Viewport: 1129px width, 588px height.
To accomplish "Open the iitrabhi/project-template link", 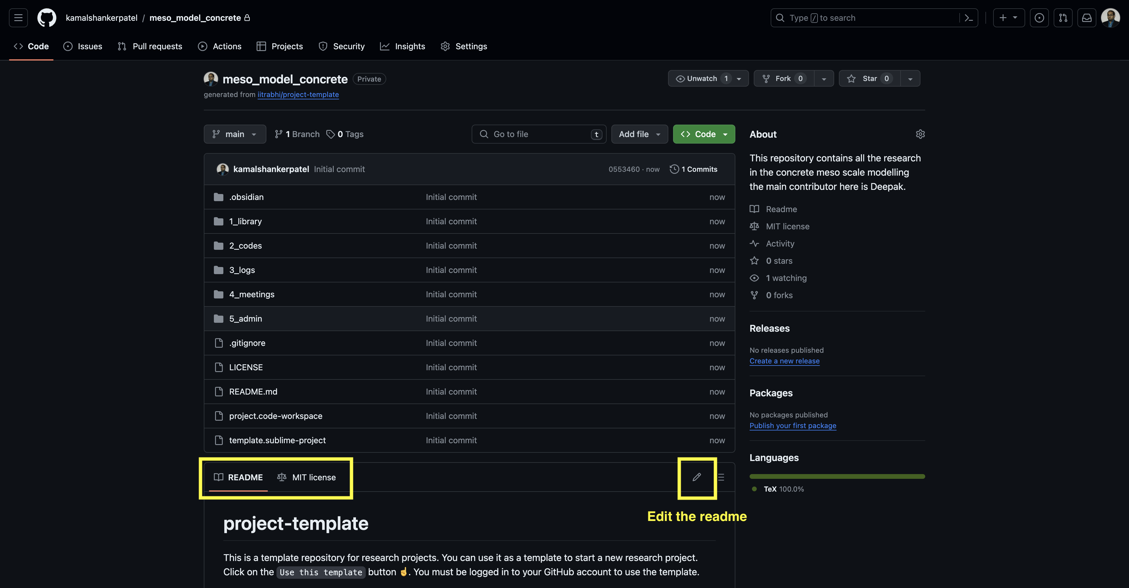I will [x=298, y=95].
